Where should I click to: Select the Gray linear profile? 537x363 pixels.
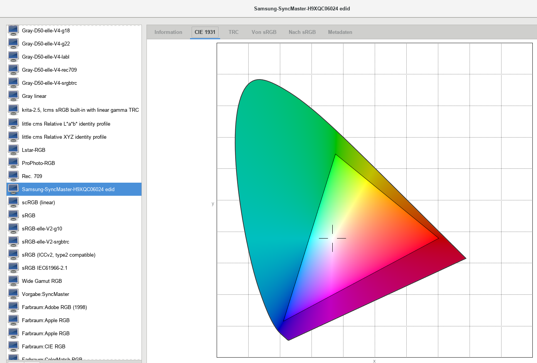coord(74,96)
